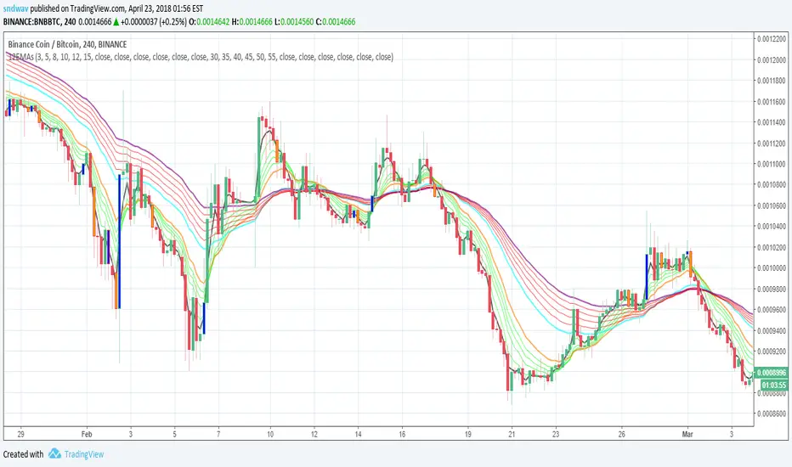
Task: Click the 0.0009800 price axis label
Action: click(x=772, y=289)
